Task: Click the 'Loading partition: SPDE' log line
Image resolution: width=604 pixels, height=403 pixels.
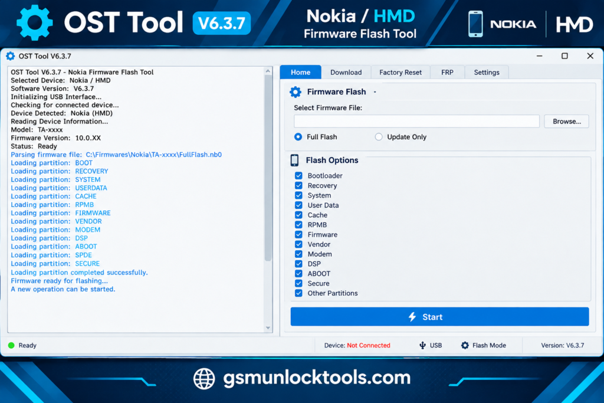Action: (51, 255)
